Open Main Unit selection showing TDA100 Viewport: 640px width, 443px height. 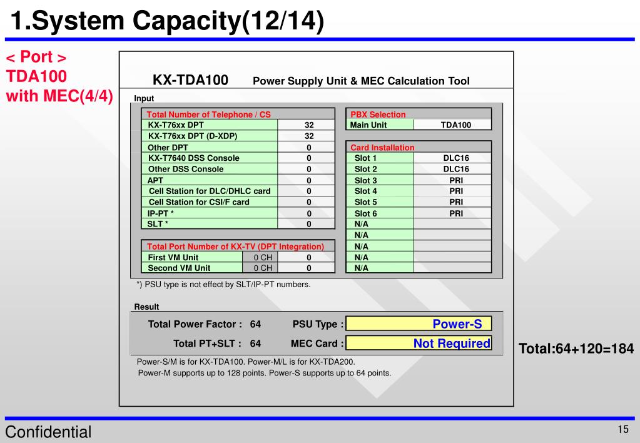tap(453, 125)
